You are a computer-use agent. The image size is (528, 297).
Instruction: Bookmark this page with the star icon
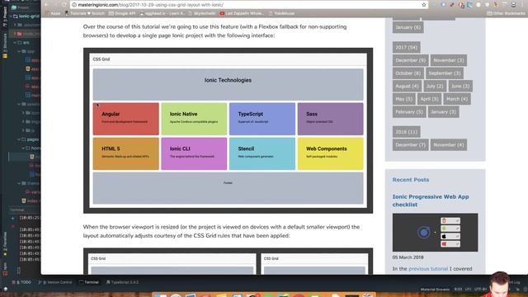423,5
